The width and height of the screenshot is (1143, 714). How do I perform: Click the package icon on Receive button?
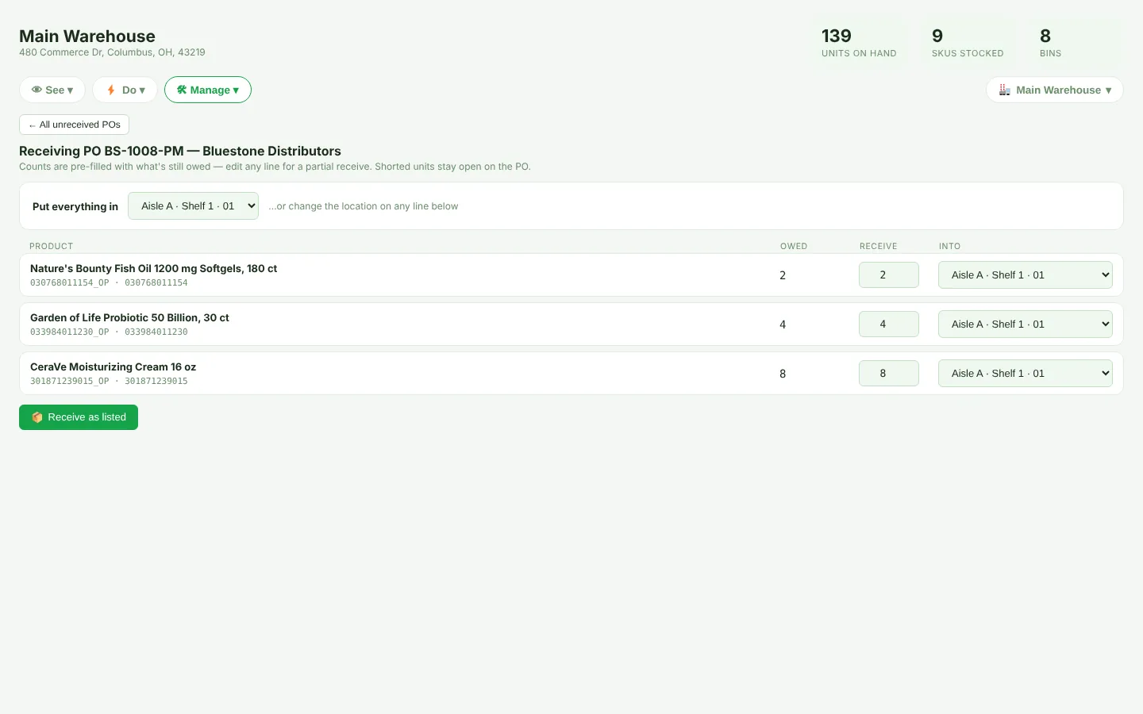37,417
